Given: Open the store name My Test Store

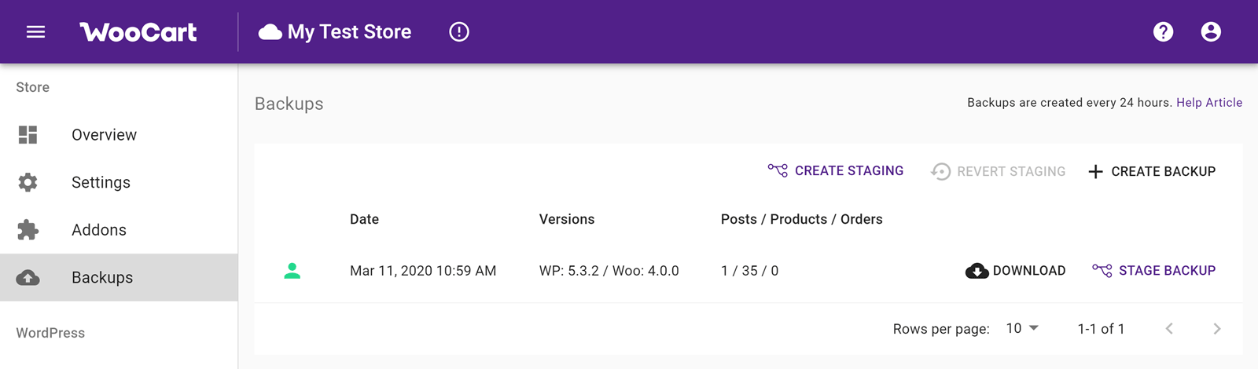Looking at the screenshot, I should [349, 32].
